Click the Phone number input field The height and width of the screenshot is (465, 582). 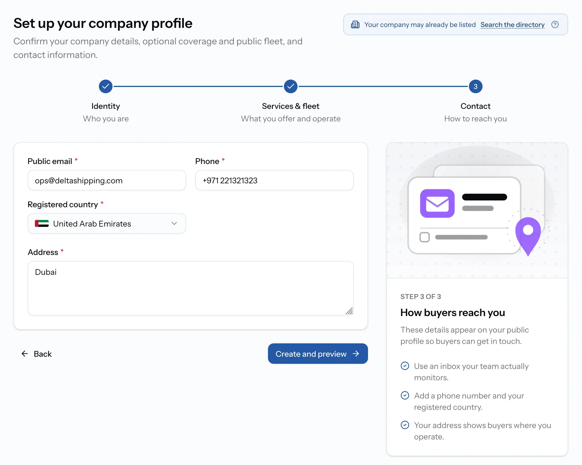tap(274, 180)
